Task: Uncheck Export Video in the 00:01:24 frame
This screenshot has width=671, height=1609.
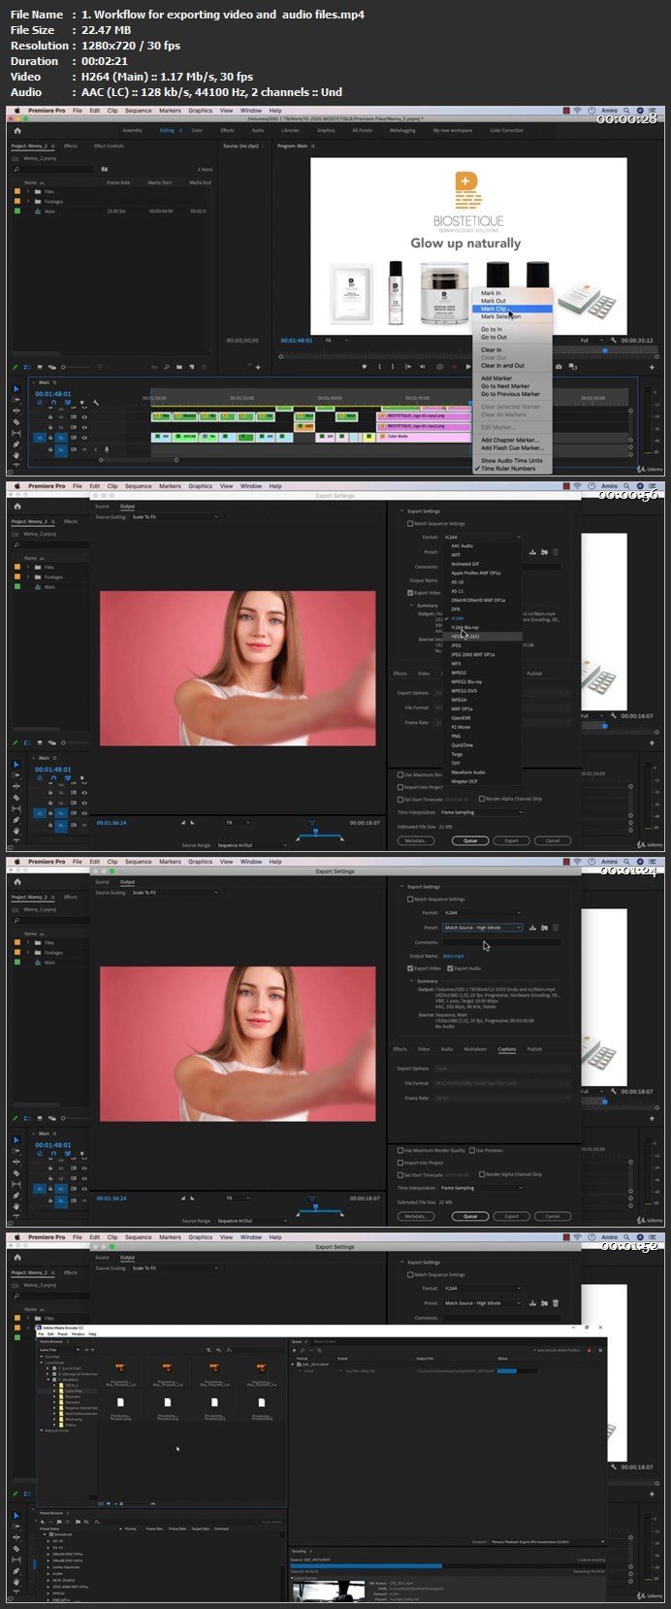Action: pyautogui.click(x=411, y=969)
